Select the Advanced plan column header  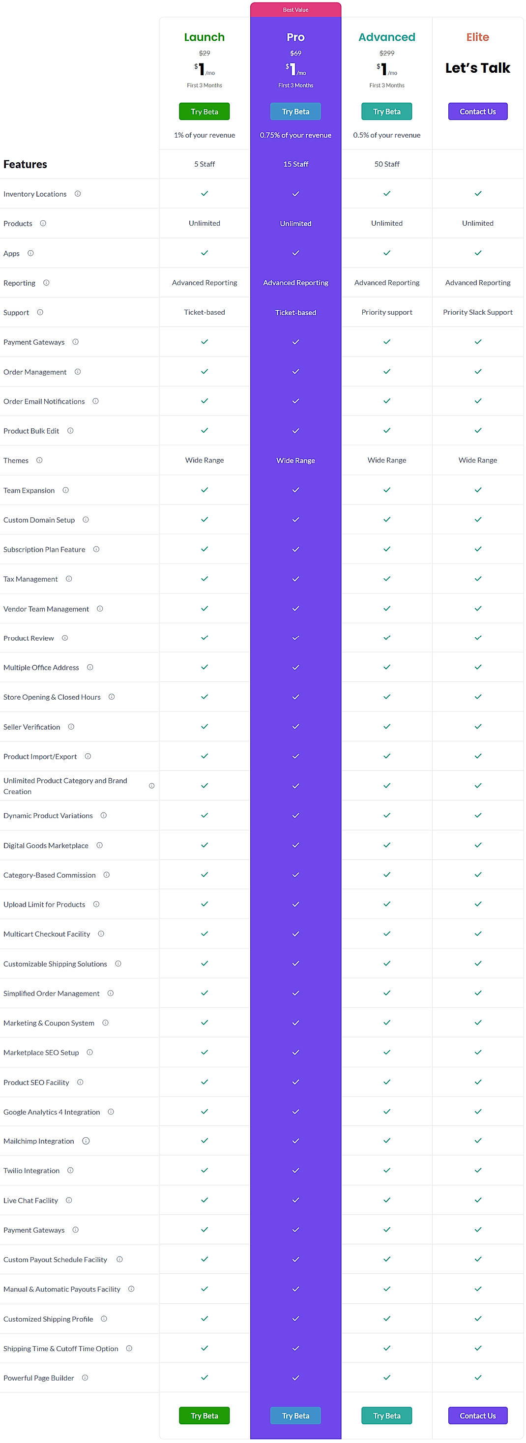[x=386, y=37]
